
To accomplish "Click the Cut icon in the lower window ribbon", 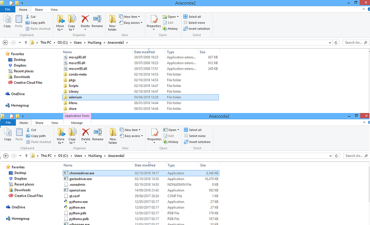I will click(28, 130).
